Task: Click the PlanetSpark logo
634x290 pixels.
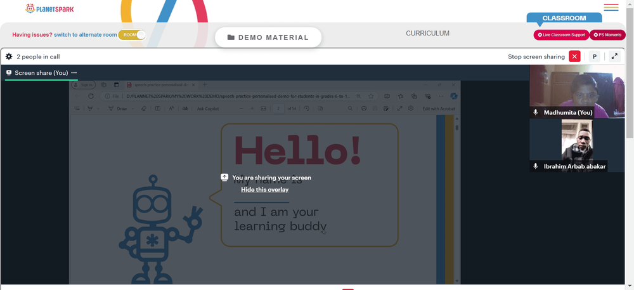Action: click(49, 8)
